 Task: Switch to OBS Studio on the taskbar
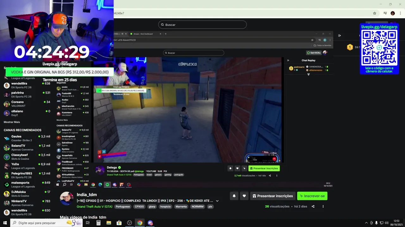pos(129,223)
